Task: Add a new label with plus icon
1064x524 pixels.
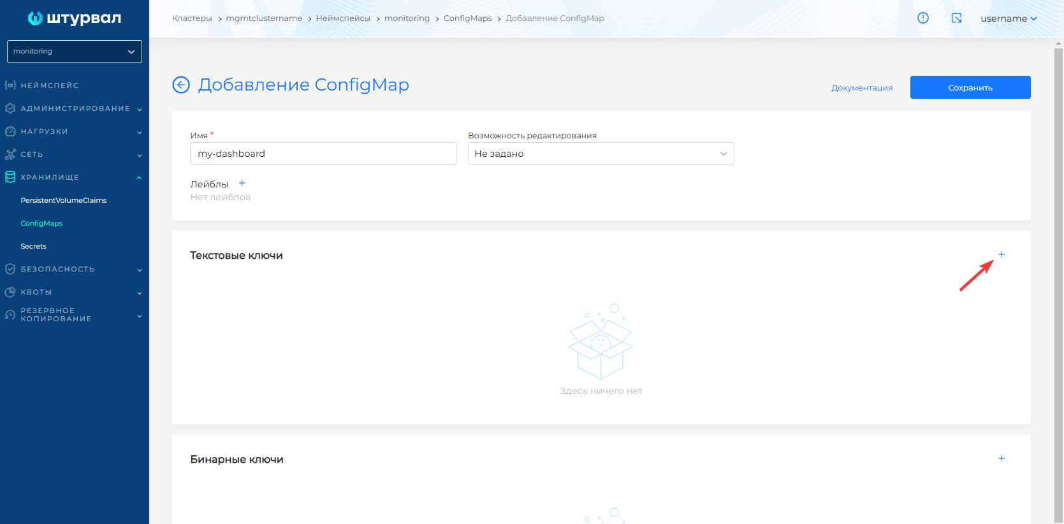Action: coord(242,184)
